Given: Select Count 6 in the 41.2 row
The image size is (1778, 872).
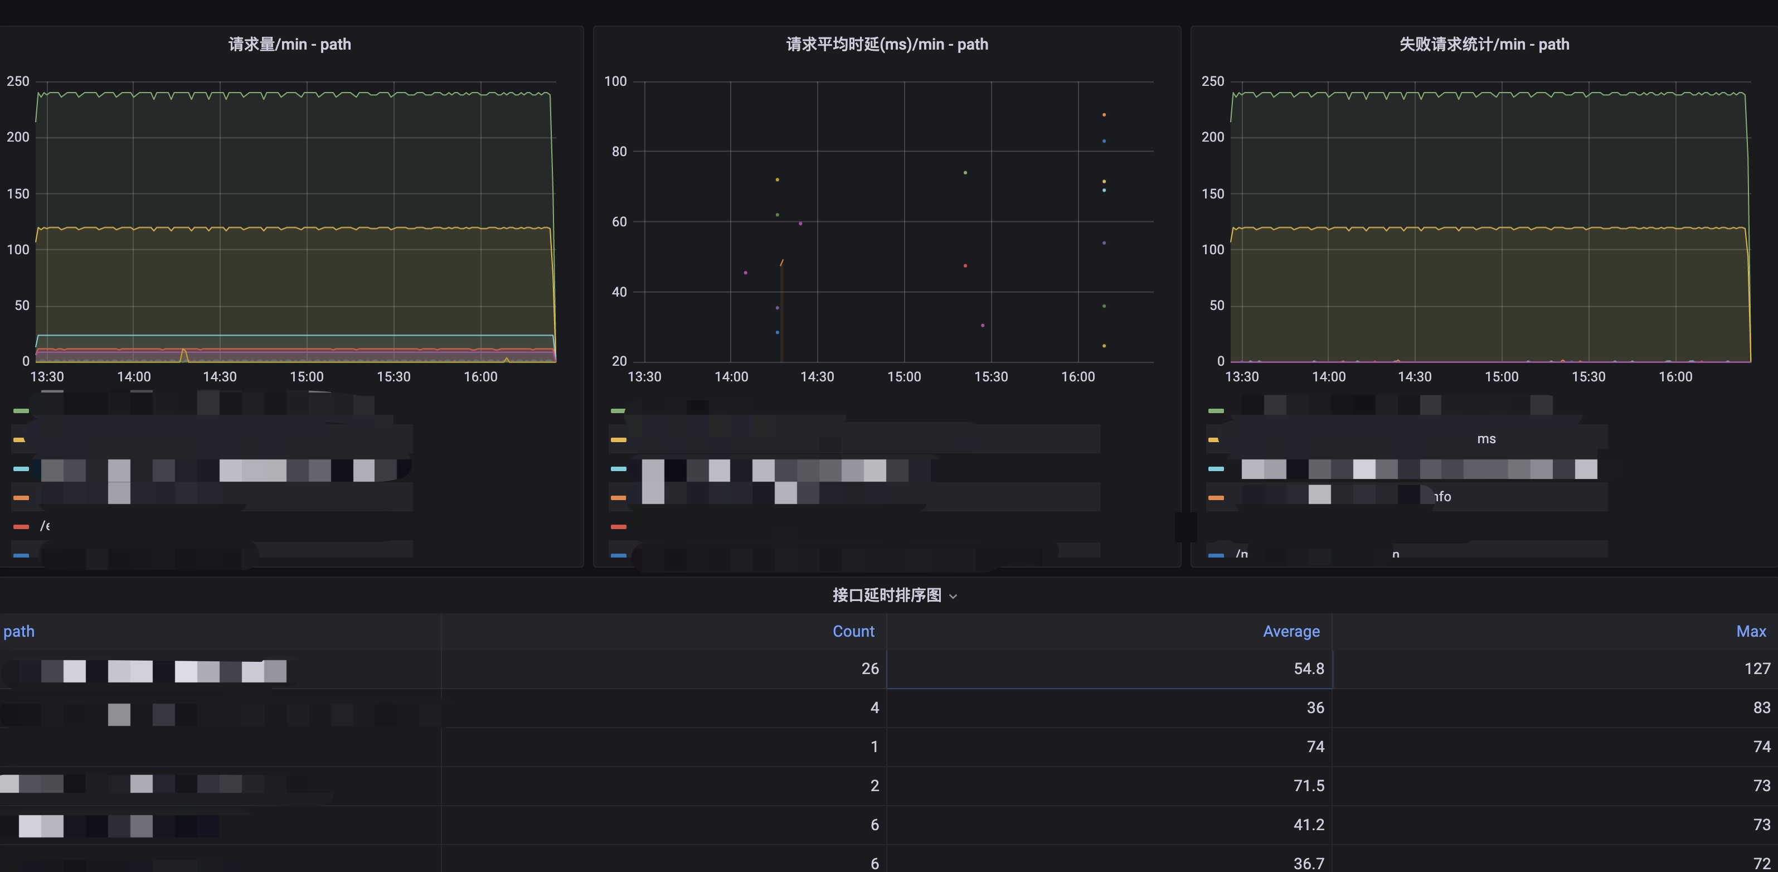Looking at the screenshot, I should pyautogui.click(x=663, y=825).
